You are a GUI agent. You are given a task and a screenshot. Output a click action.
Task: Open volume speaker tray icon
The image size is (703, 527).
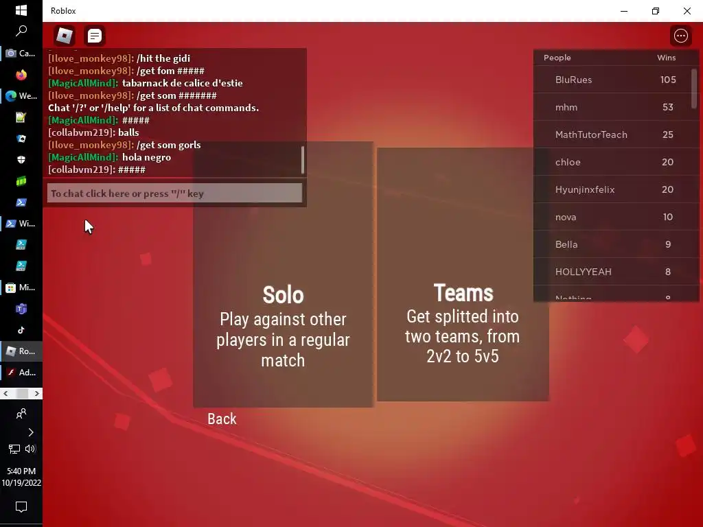pyautogui.click(x=30, y=449)
